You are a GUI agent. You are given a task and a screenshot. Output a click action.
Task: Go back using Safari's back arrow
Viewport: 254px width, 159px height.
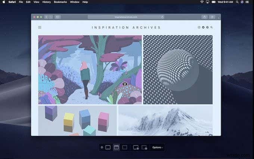coord(46,17)
